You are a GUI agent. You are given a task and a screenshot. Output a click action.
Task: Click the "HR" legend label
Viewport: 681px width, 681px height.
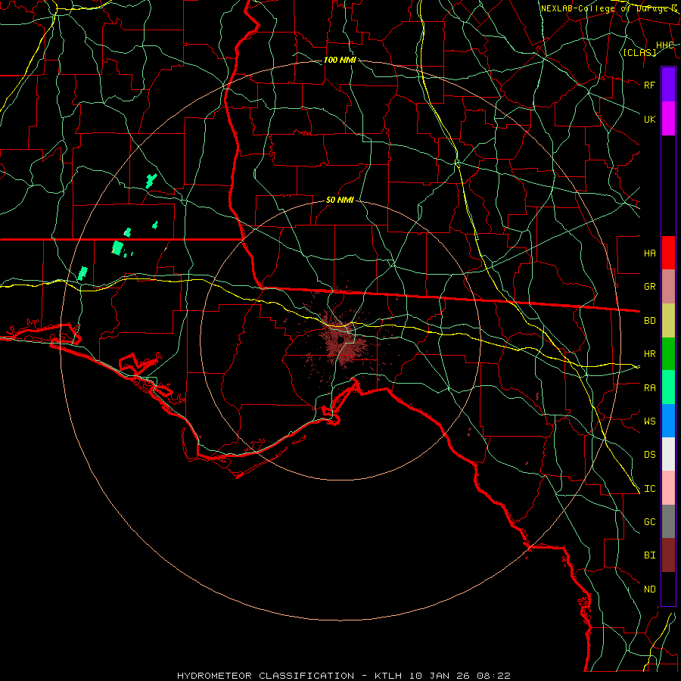point(650,354)
